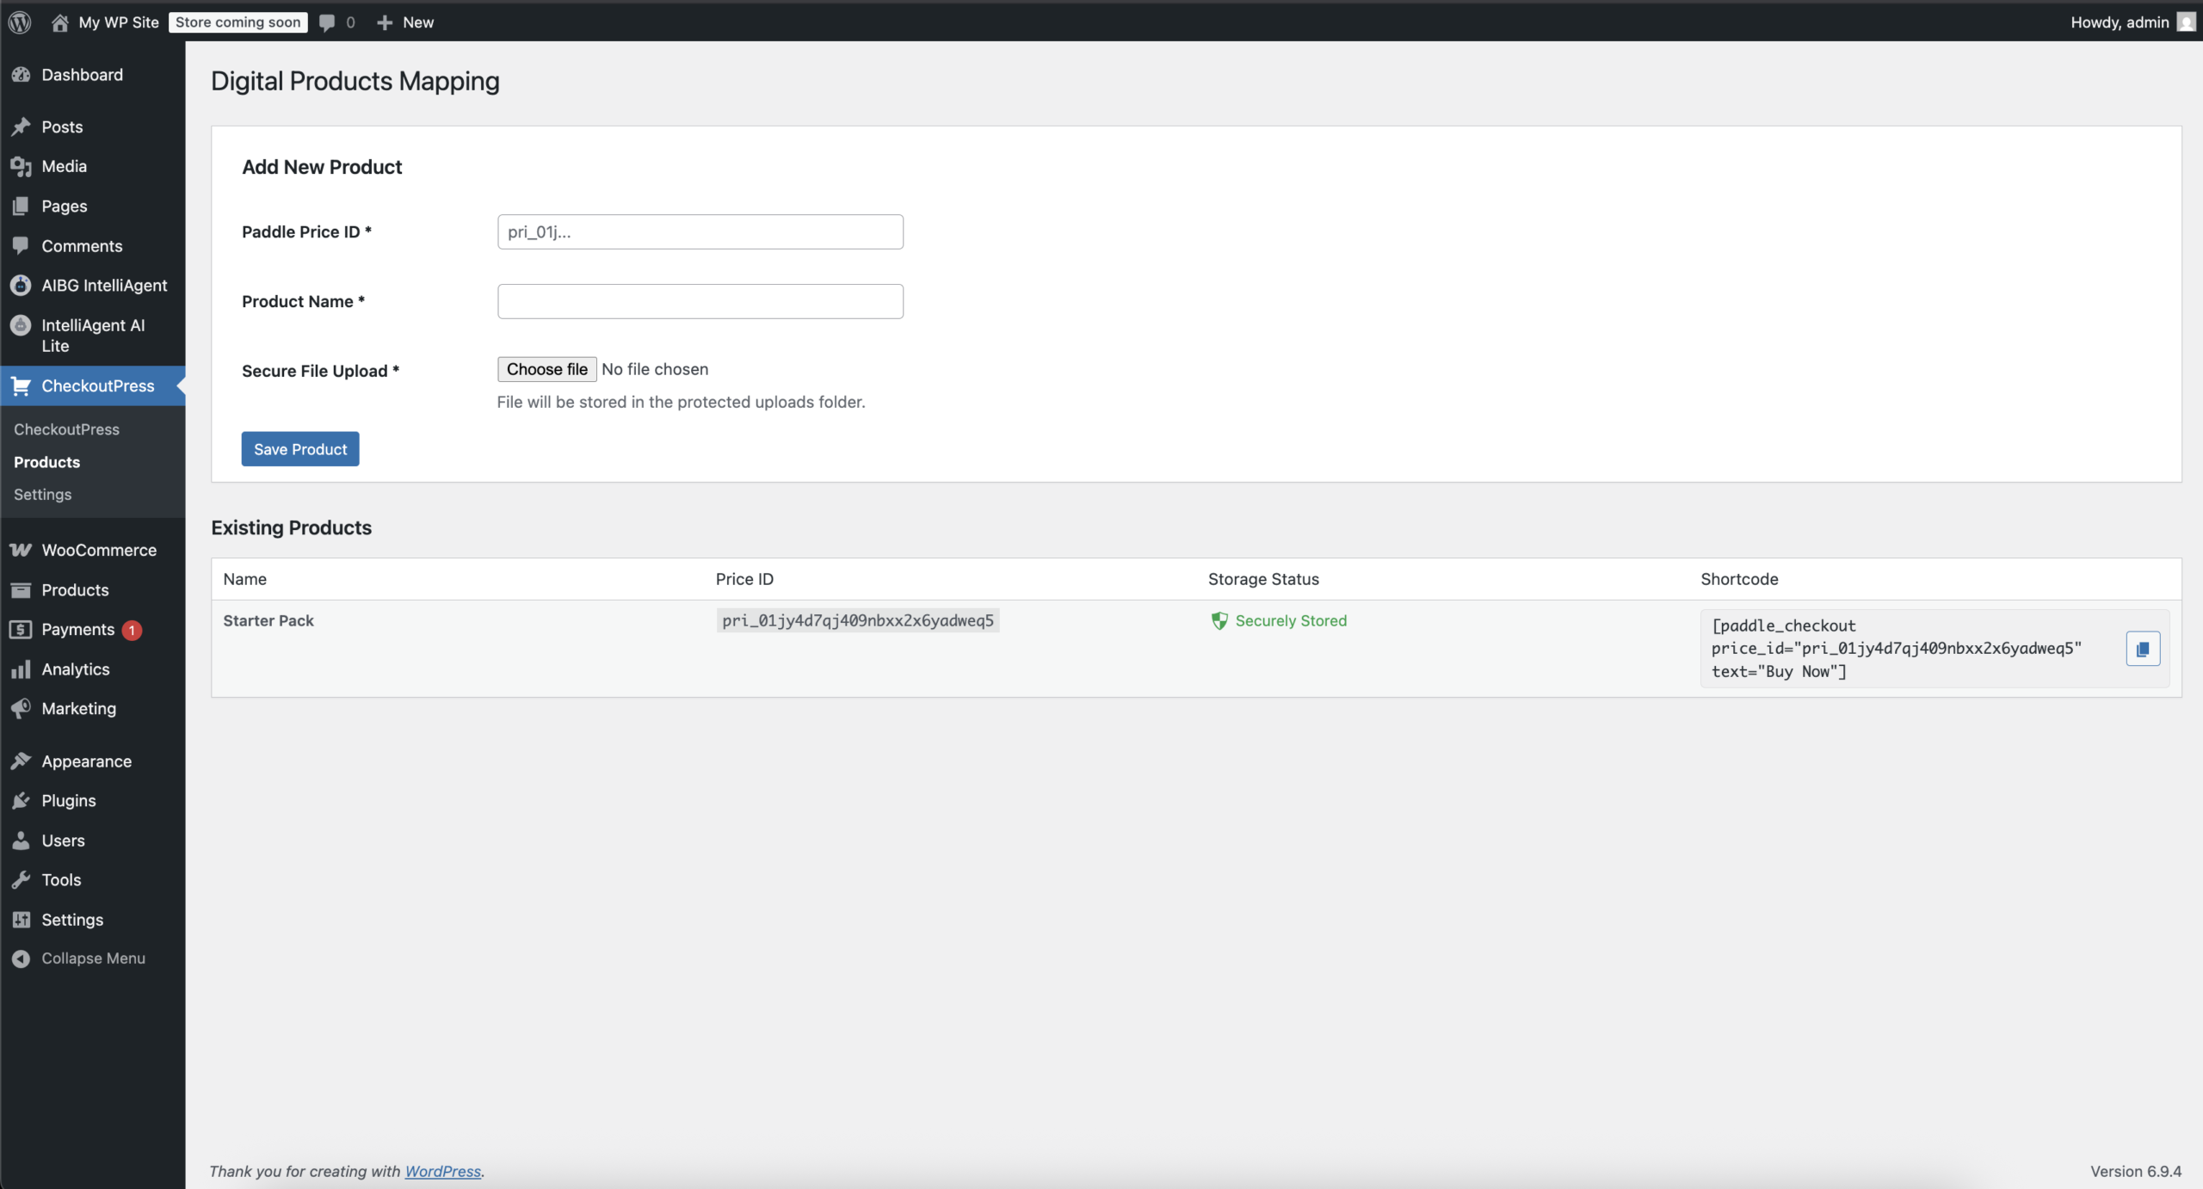Click the Users person icon
Image resolution: width=2203 pixels, height=1189 pixels.
tap(22, 841)
